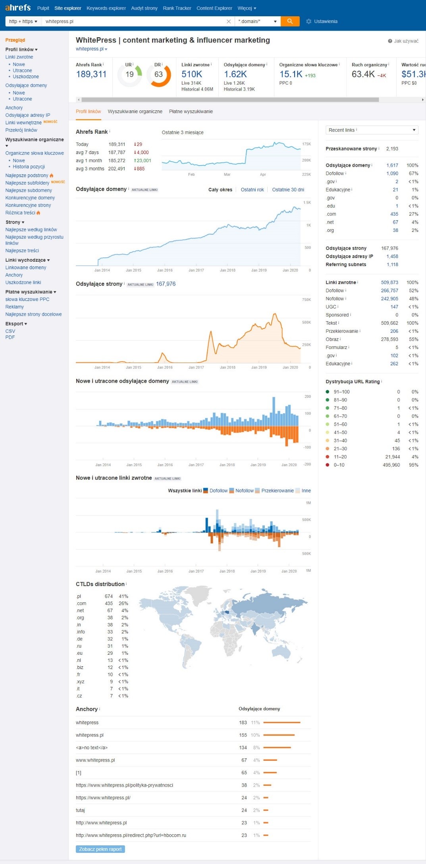Click the red 0–10 URL Rating dot
The width and height of the screenshot is (426, 864).
(x=328, y=465)
